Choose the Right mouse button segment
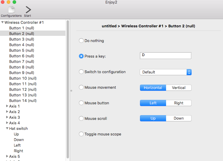Image resolution: width=223 pixels, height=161 pixels. pyautogui.click(x=179, y=103)
